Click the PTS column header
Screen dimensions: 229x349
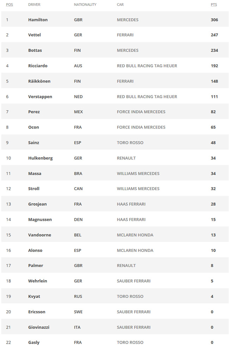(214, 5)
